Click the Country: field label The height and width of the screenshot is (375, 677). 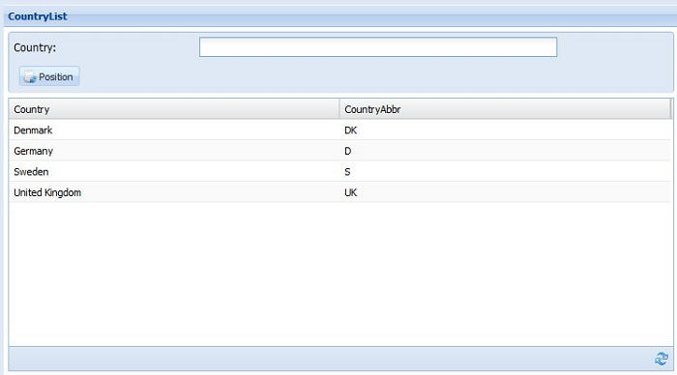pos(35,47)
